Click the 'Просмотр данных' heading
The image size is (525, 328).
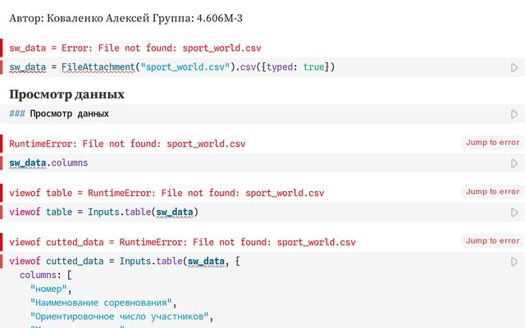66,94
